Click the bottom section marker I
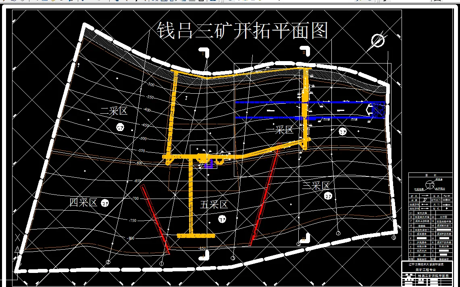Viewport: 460px width, 287px height. click(x=204, y=256)
